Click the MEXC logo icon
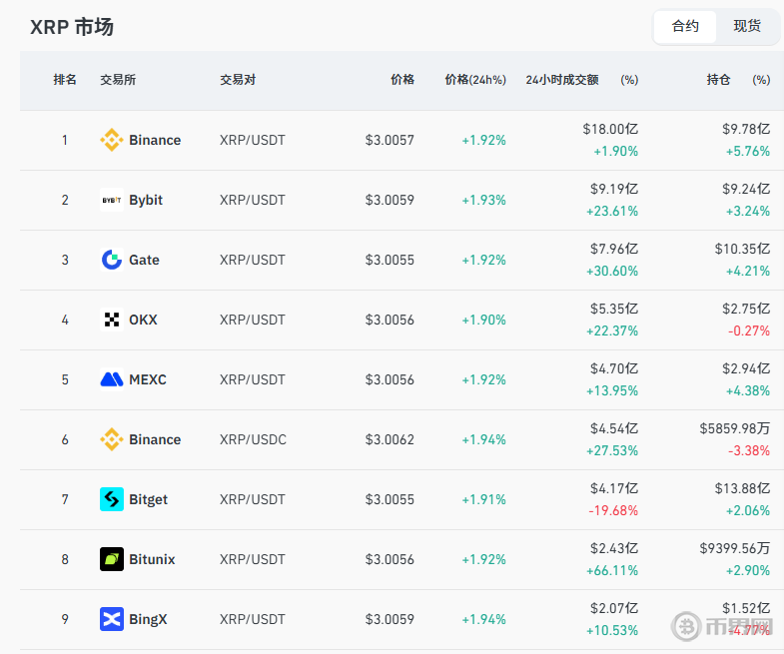This screenshot has width=784, height=654. point(112,379)
